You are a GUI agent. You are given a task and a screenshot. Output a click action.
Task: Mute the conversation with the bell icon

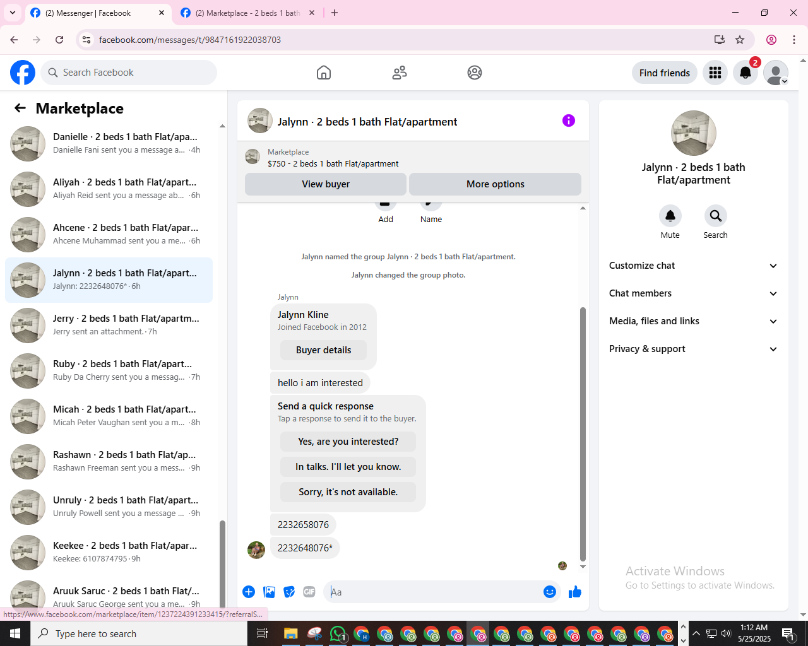[670, 216]
